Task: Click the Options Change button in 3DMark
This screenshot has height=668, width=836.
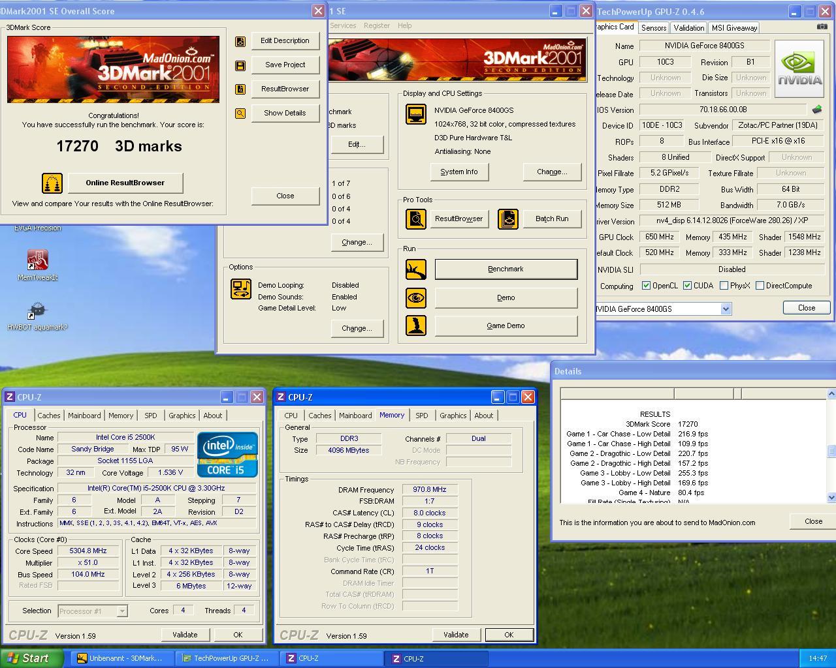Action: (357, 329)
